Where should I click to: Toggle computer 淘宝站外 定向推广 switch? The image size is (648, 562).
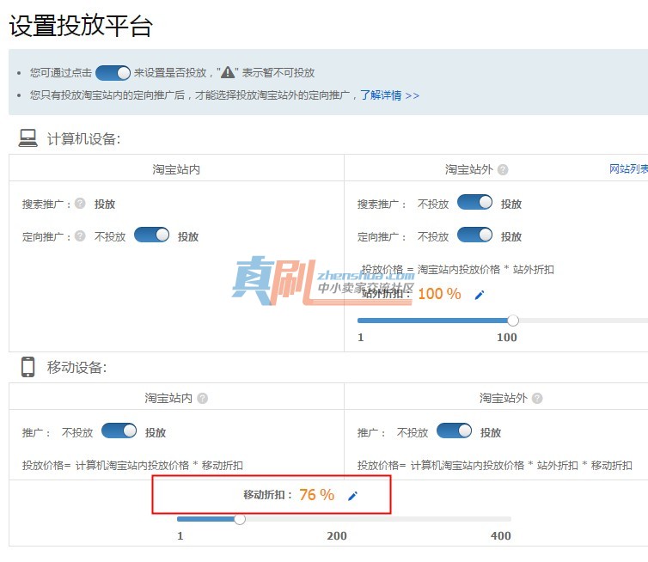point(475,235)
